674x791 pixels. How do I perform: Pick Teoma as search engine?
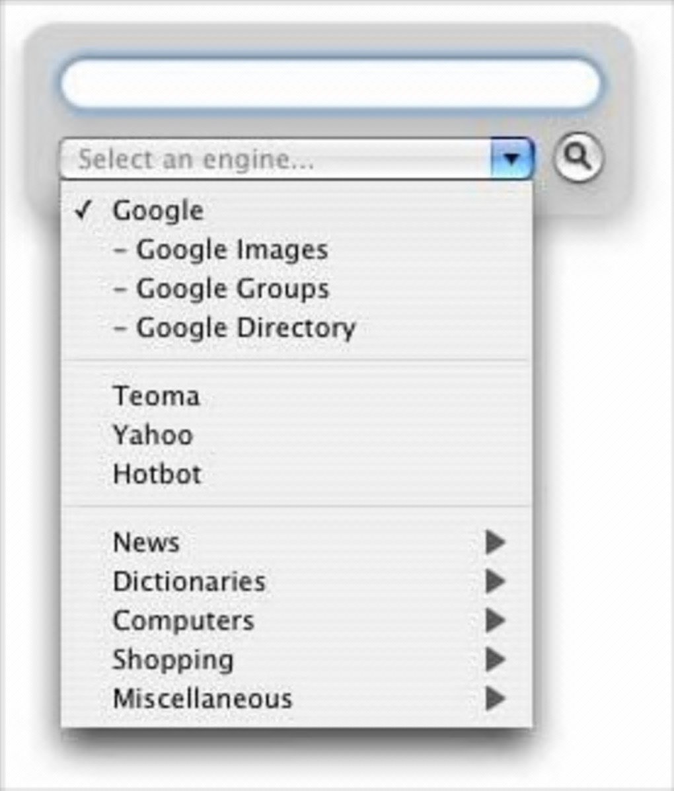(156, 396)
